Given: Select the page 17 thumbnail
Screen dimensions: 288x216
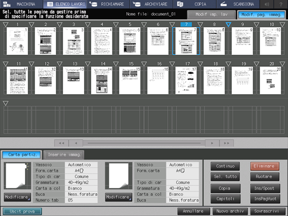Looking at the screenshot, I should [186, 81].
